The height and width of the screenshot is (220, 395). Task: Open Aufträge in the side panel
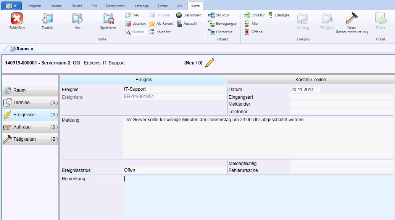(30, 127)
